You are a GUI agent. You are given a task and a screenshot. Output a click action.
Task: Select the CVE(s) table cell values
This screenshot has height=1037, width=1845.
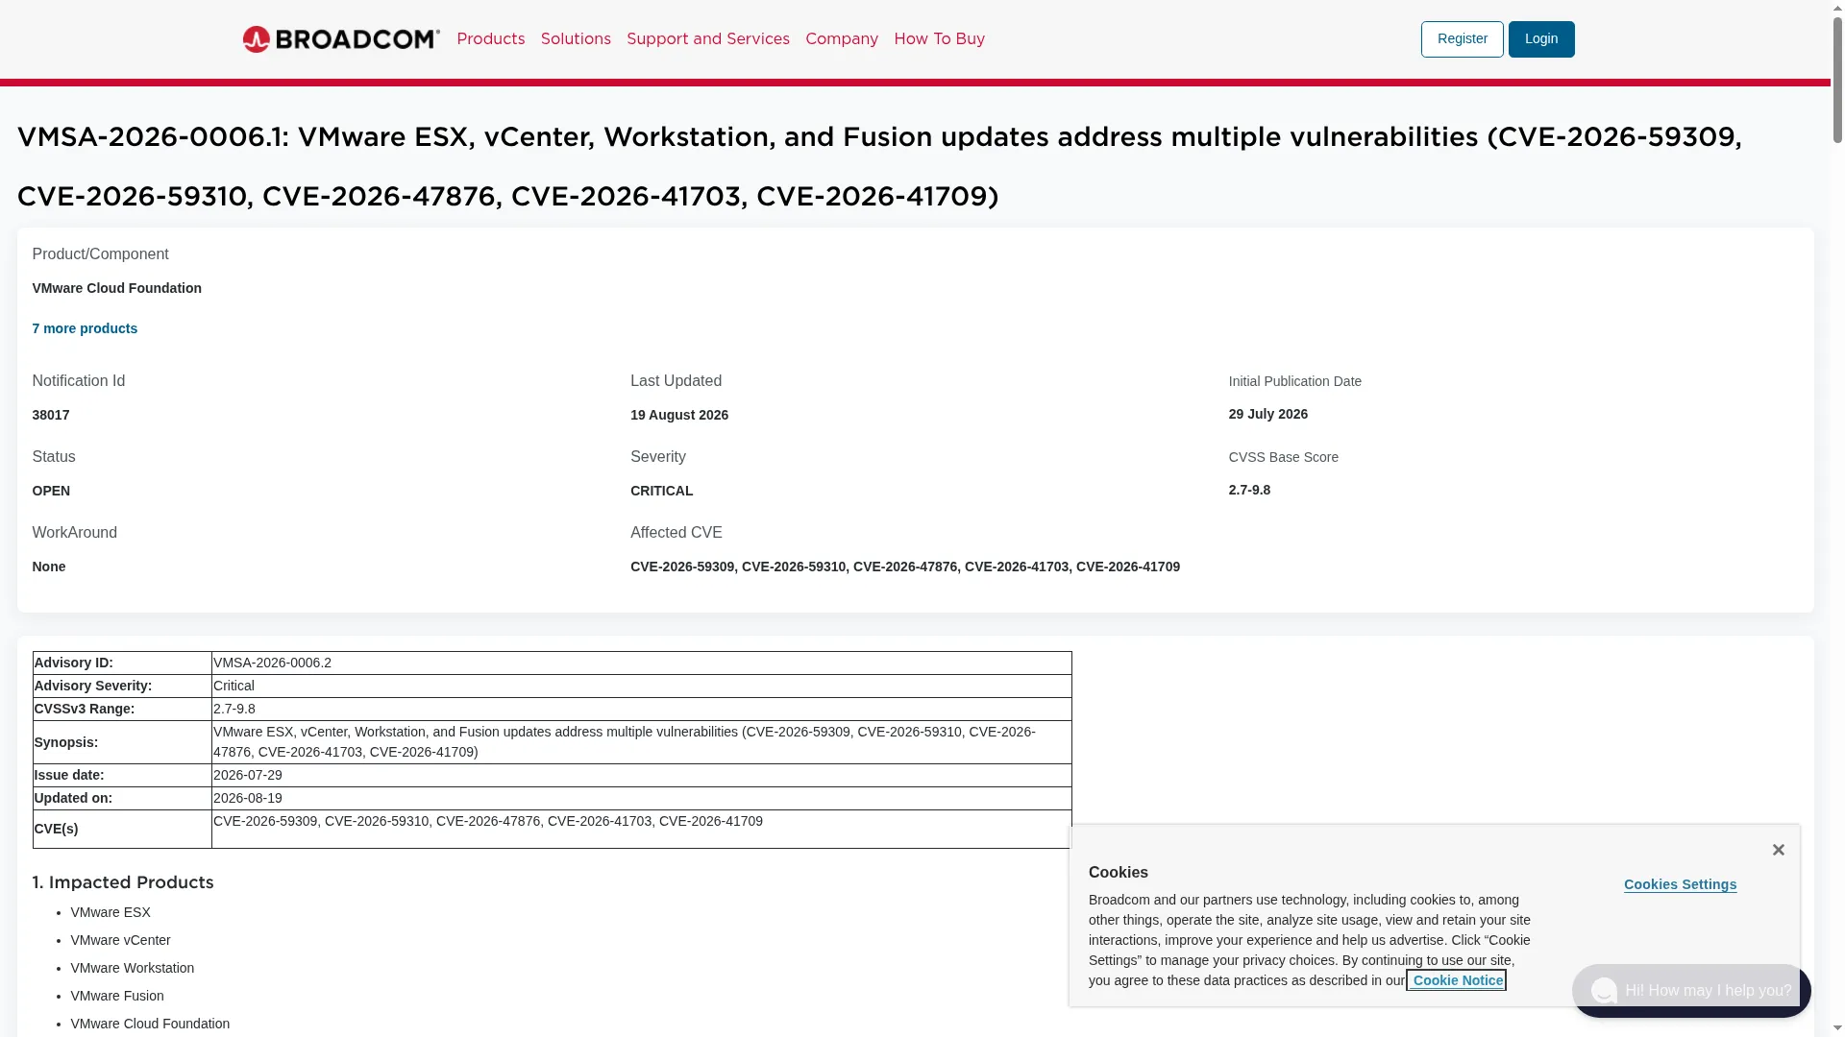point(641,829)
